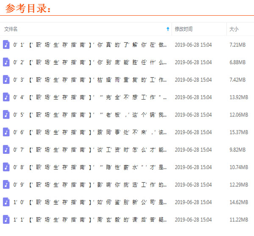
Task: Sort files by 文件名 column header
Action: pyautogui.click(x=11, y=29)
